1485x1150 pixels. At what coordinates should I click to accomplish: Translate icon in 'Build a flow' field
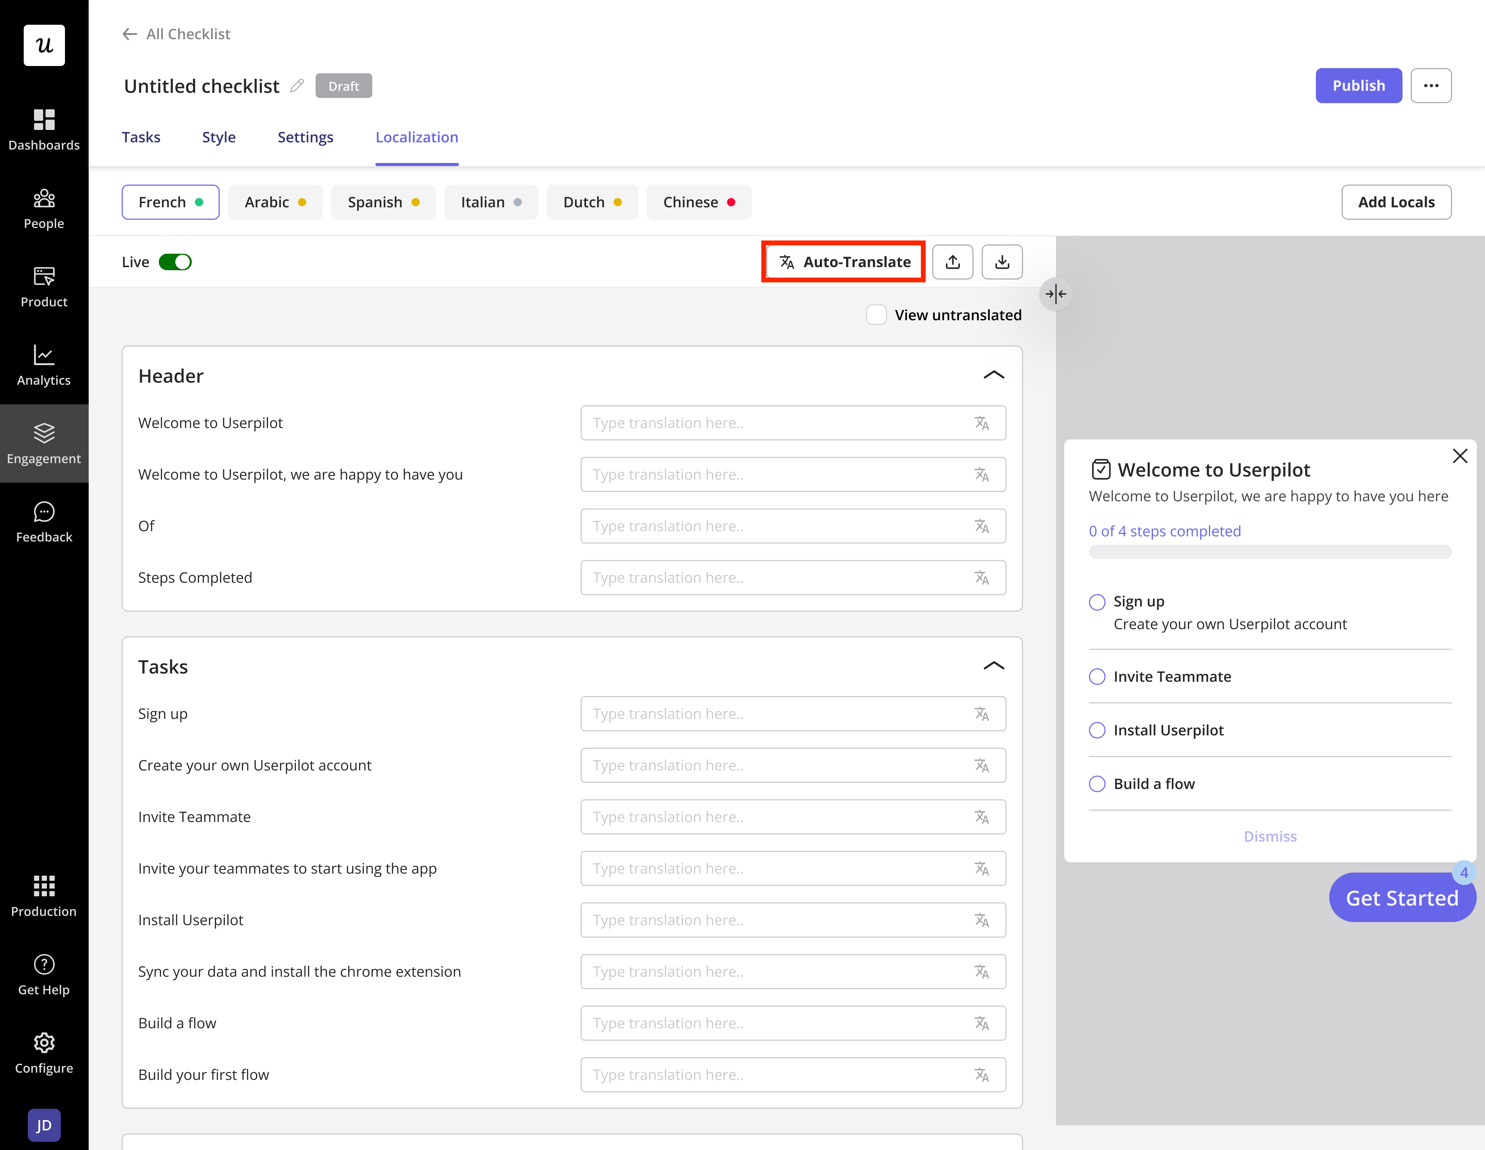click(x=982, y=1023)
